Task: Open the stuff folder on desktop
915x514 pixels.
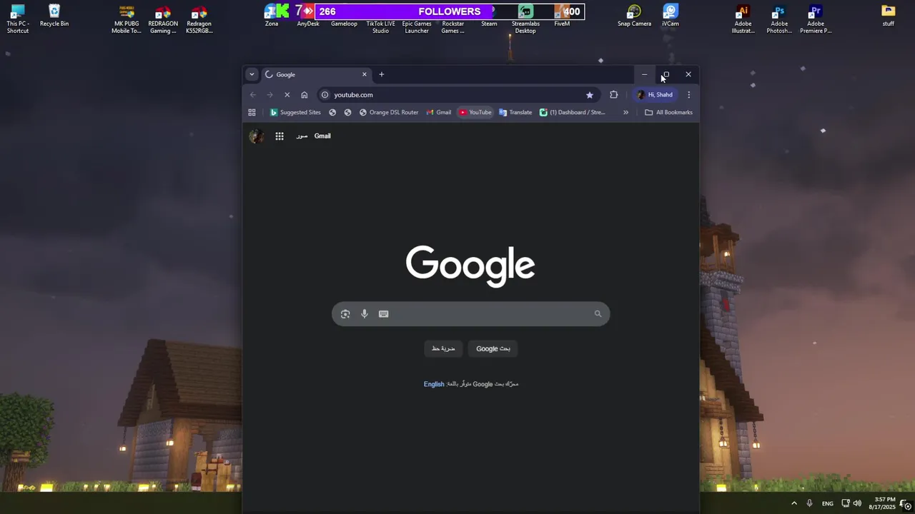Action: [889, 16]
